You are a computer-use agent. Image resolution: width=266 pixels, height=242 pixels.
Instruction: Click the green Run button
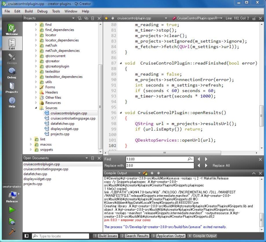pos(12,210)
